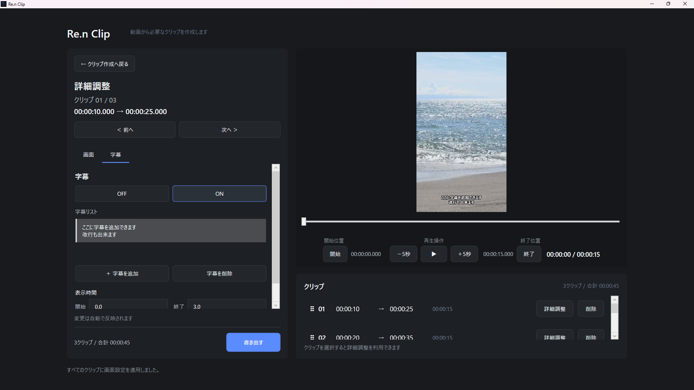Viewport: 694px width, 390px height.
Task: Export clips with 書き出す button
Action: (253, 342)
